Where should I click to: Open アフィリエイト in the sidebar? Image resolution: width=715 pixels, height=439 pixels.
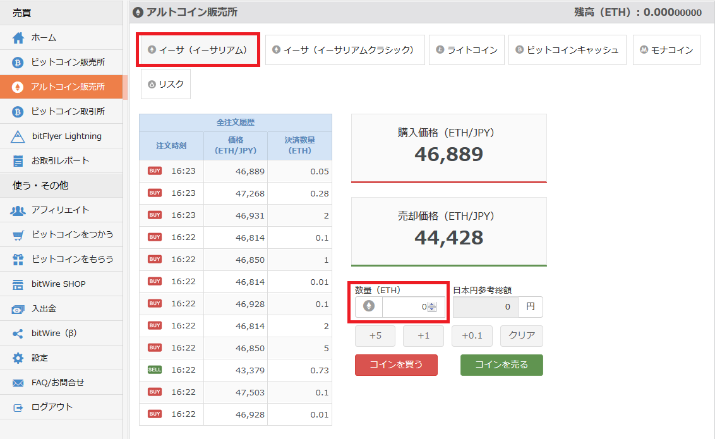click(x=61, y=210)
